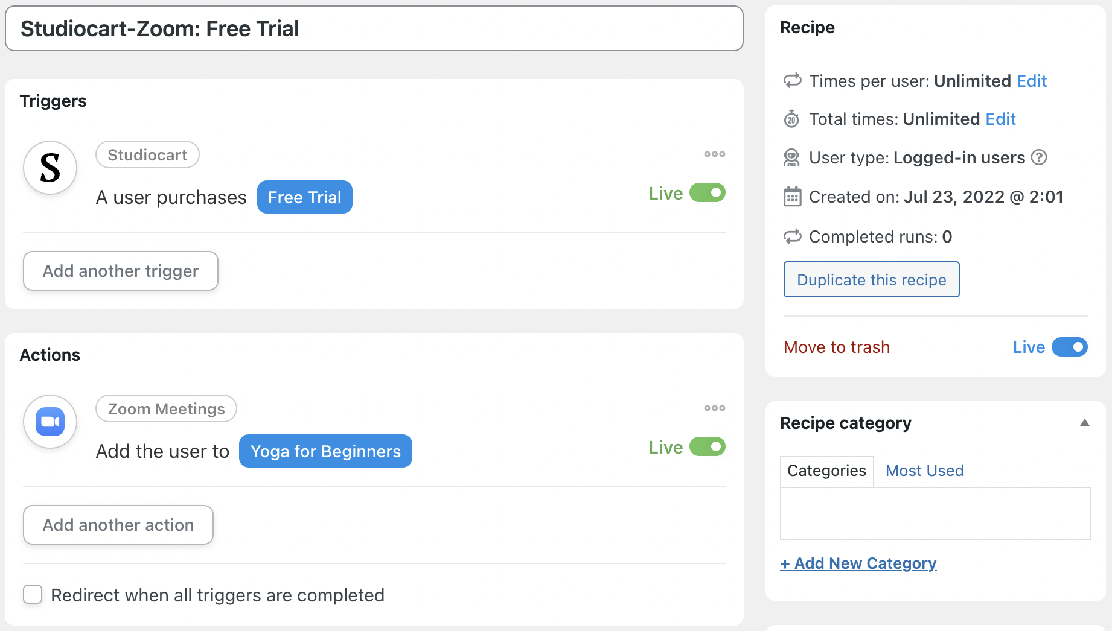Screen dimensions: 1112x631
Task: Switch to the Categories tab
Action: 826,471
